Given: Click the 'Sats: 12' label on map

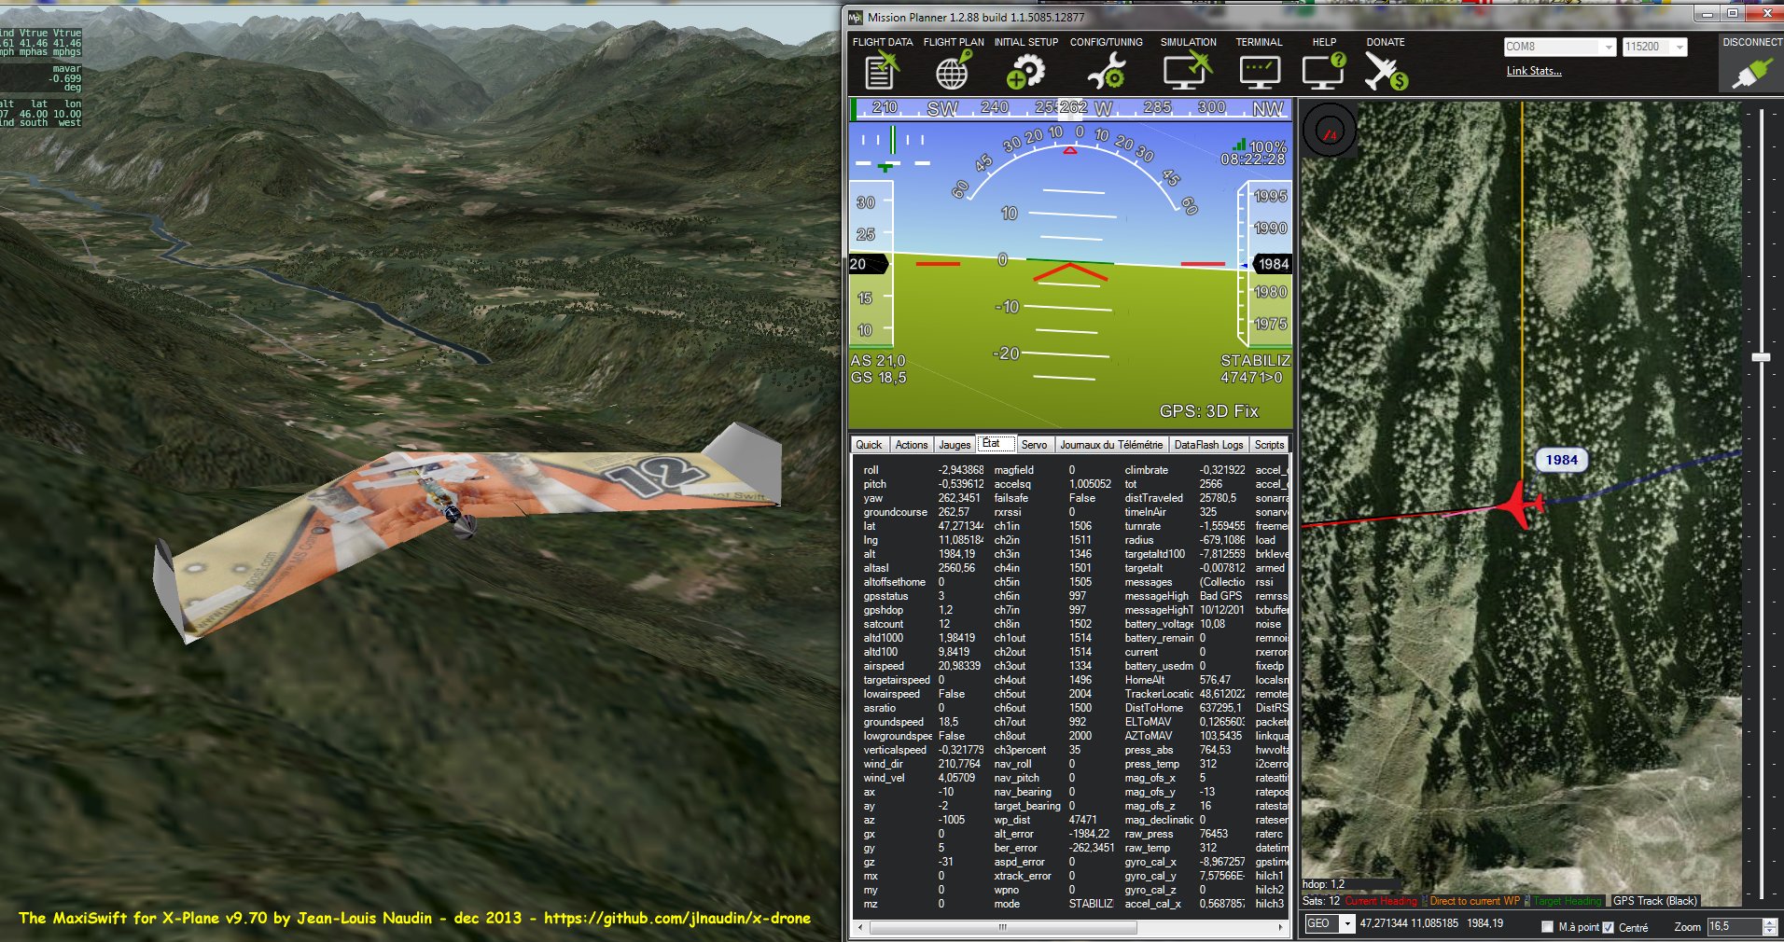Looking at the screenshot, I should click(1320, 901).
